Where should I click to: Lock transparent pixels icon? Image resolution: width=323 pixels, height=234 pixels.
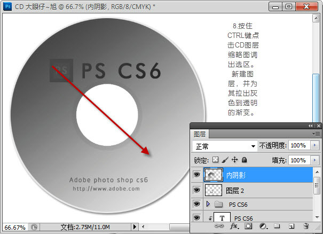[x=216, y=160]
